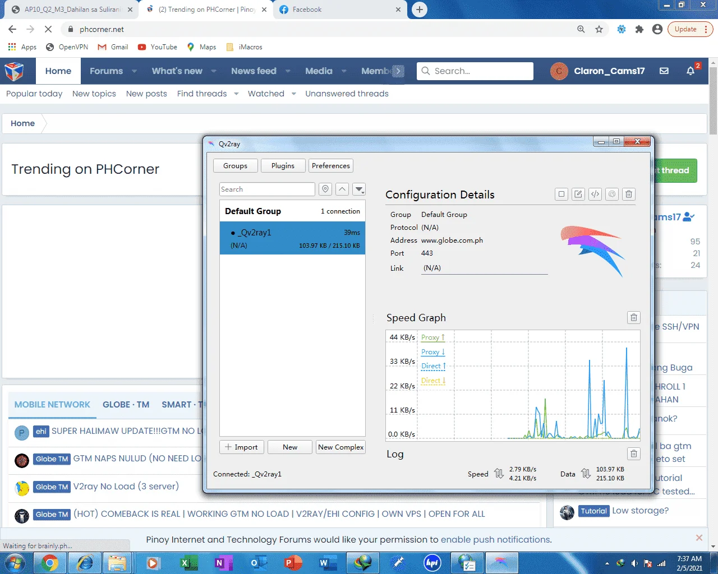The image size is (718, 574).
Task: Clear the Speed Graph with its trash icon
Action: (x=634, y=318)
